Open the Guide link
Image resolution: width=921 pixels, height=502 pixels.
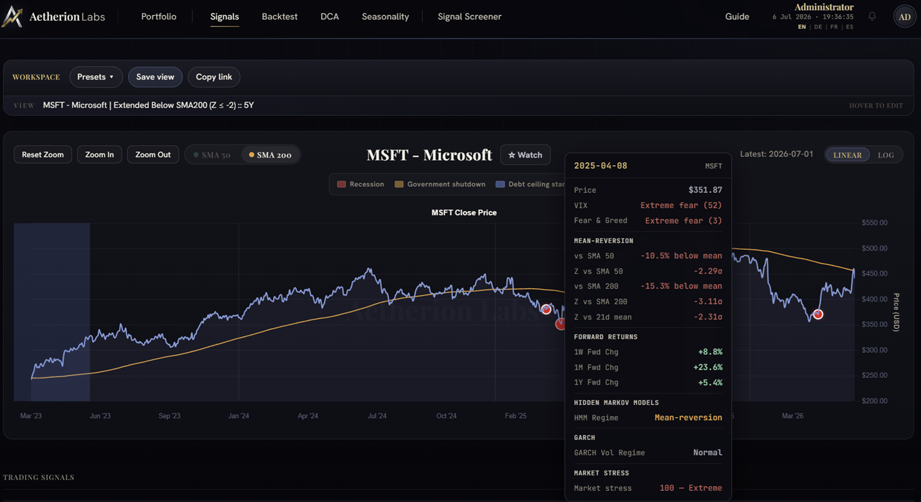tap(737, 17)
